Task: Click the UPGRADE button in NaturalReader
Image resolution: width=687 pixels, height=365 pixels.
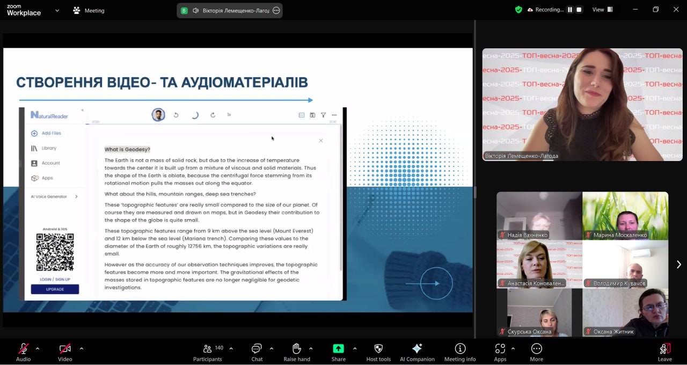Action: (55, 289)
